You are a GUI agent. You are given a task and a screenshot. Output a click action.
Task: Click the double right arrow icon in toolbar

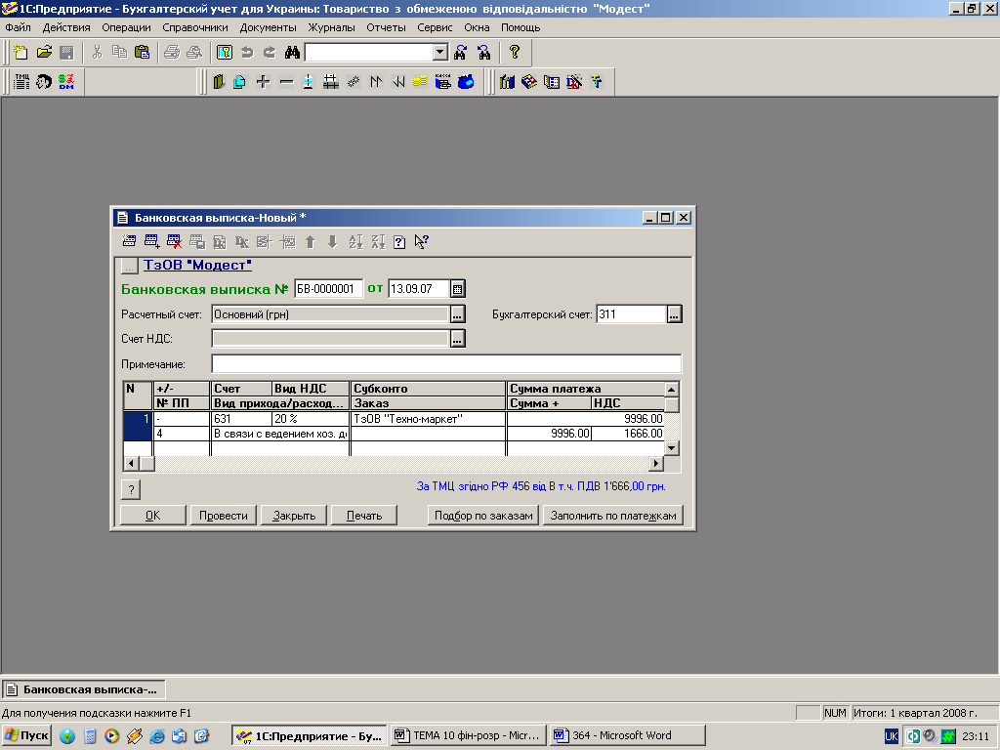376,82
